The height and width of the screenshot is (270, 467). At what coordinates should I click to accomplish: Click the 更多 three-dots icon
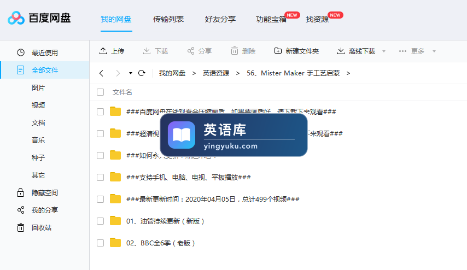coord(402,51)
